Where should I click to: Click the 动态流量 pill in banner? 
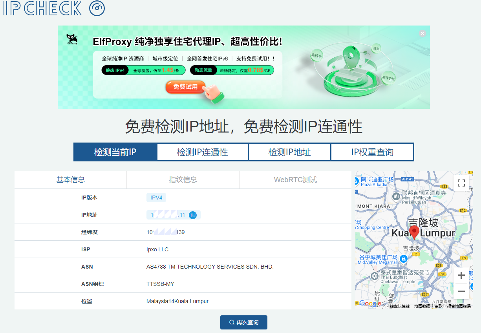(203, 70)
